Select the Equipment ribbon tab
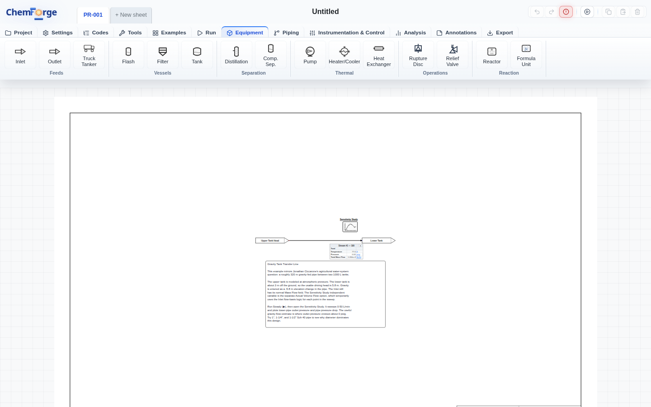The image size is (651, 407). point(245,33)
